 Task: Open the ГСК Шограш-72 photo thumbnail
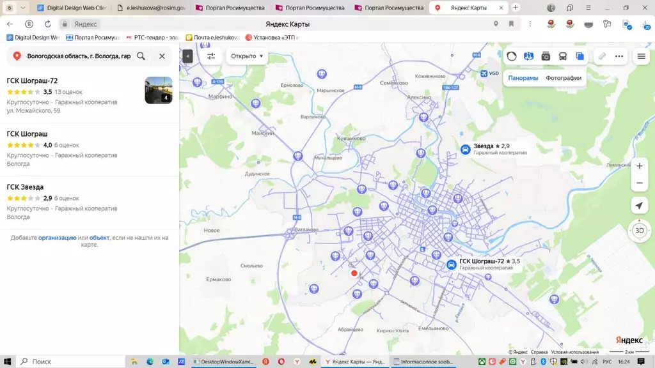pyautogui.click(x=159, y=90)
